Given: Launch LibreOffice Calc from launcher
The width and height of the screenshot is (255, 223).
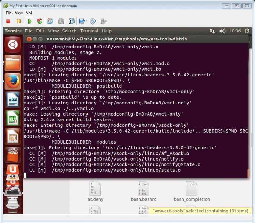Looking at the screenshot, I should coord(13,118).
